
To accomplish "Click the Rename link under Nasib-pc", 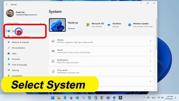I will pos(72,29).
